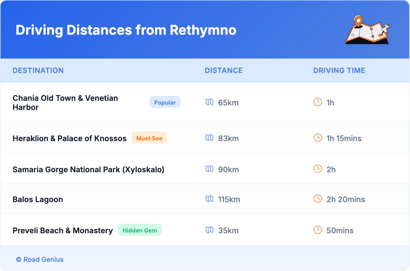Open the Road Genius copyright link
The image size is (410, 271).
(x=40, y=260)
